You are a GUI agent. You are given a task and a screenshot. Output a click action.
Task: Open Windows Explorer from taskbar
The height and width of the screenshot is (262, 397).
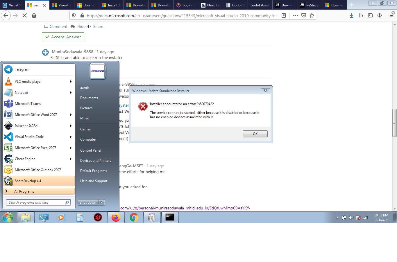[x=26, y=217]
